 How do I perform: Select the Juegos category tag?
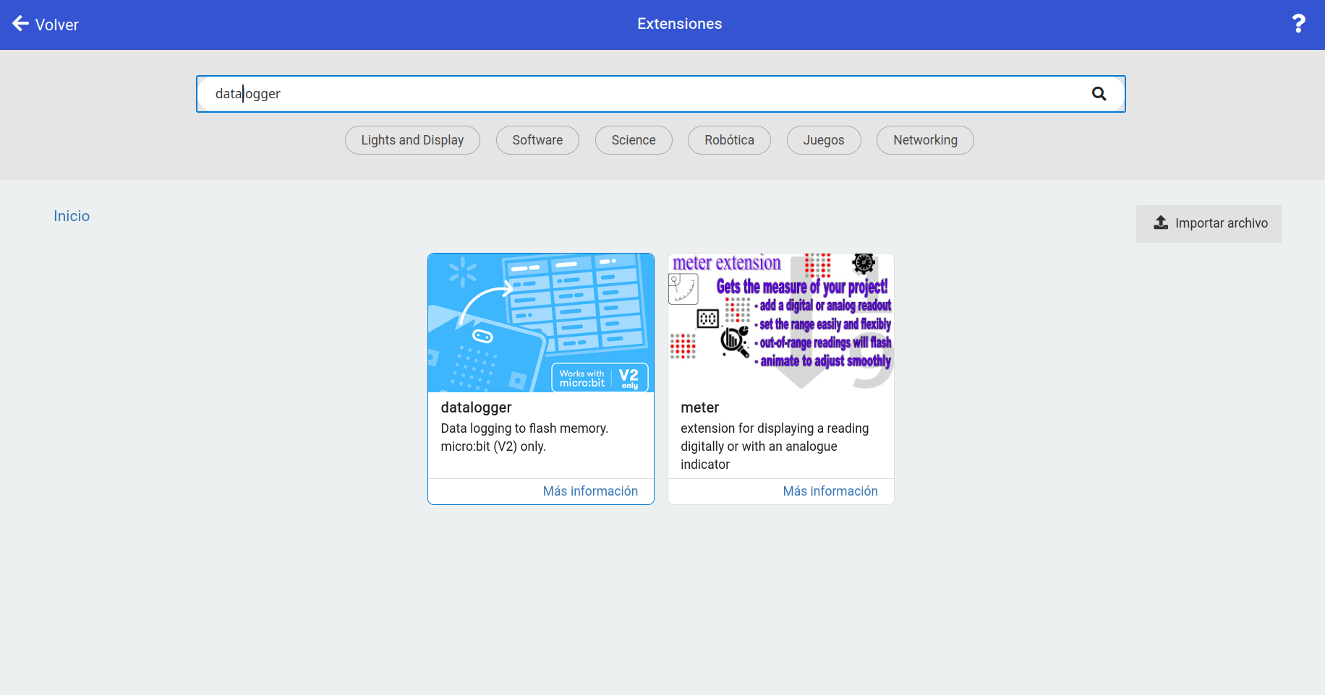click(823, 140)
